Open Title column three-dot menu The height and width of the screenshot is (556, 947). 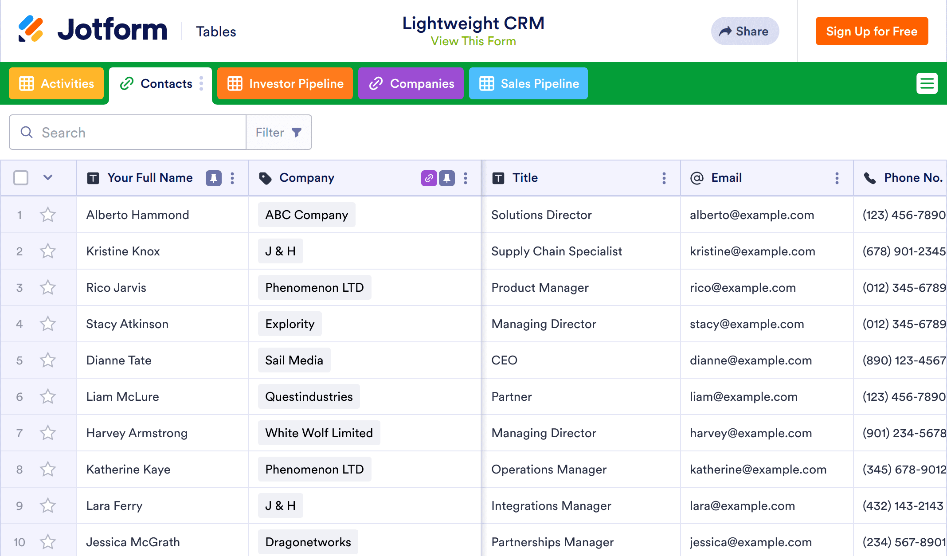664,178
